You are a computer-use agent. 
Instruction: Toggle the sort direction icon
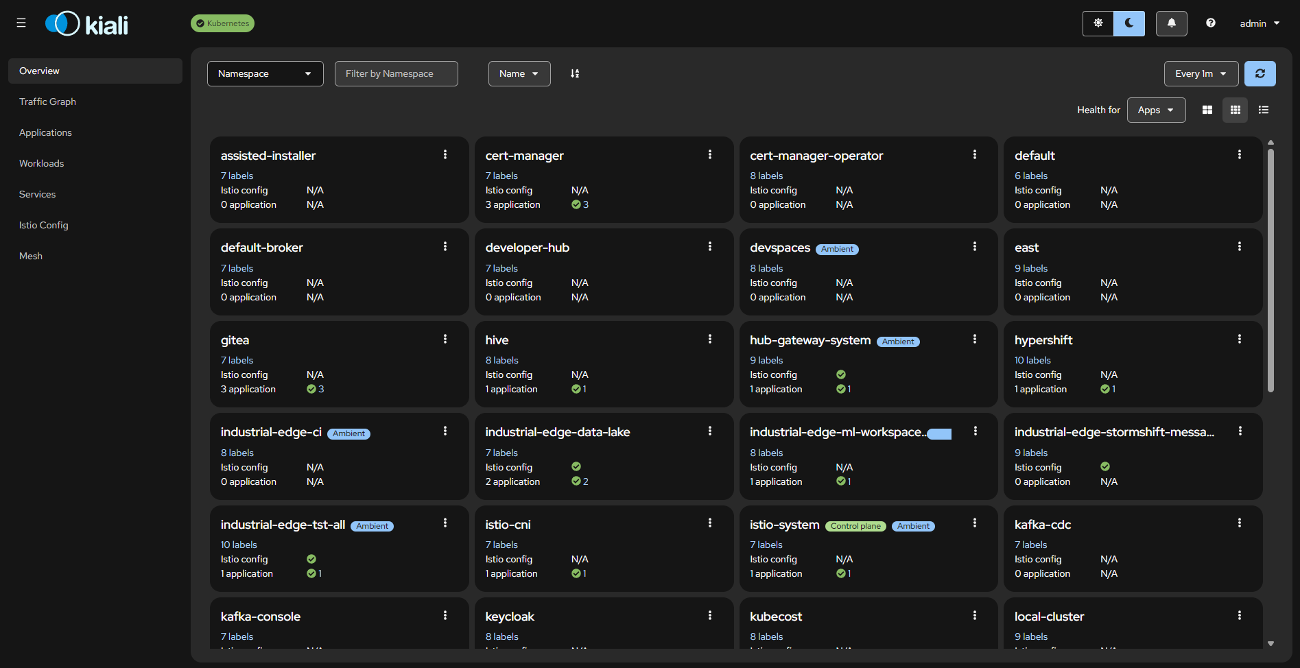point(575,73)
